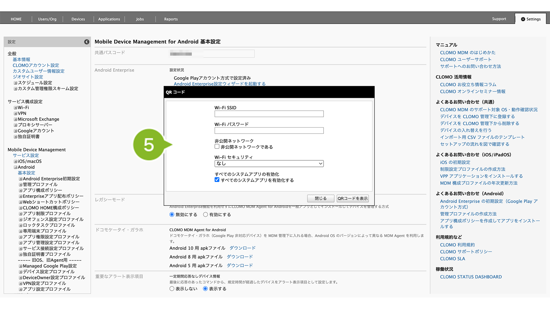Open インポート用 CSV ファイルのテンプレート link
This screenshot has height=309, width=550.
(x=482, y=137)
